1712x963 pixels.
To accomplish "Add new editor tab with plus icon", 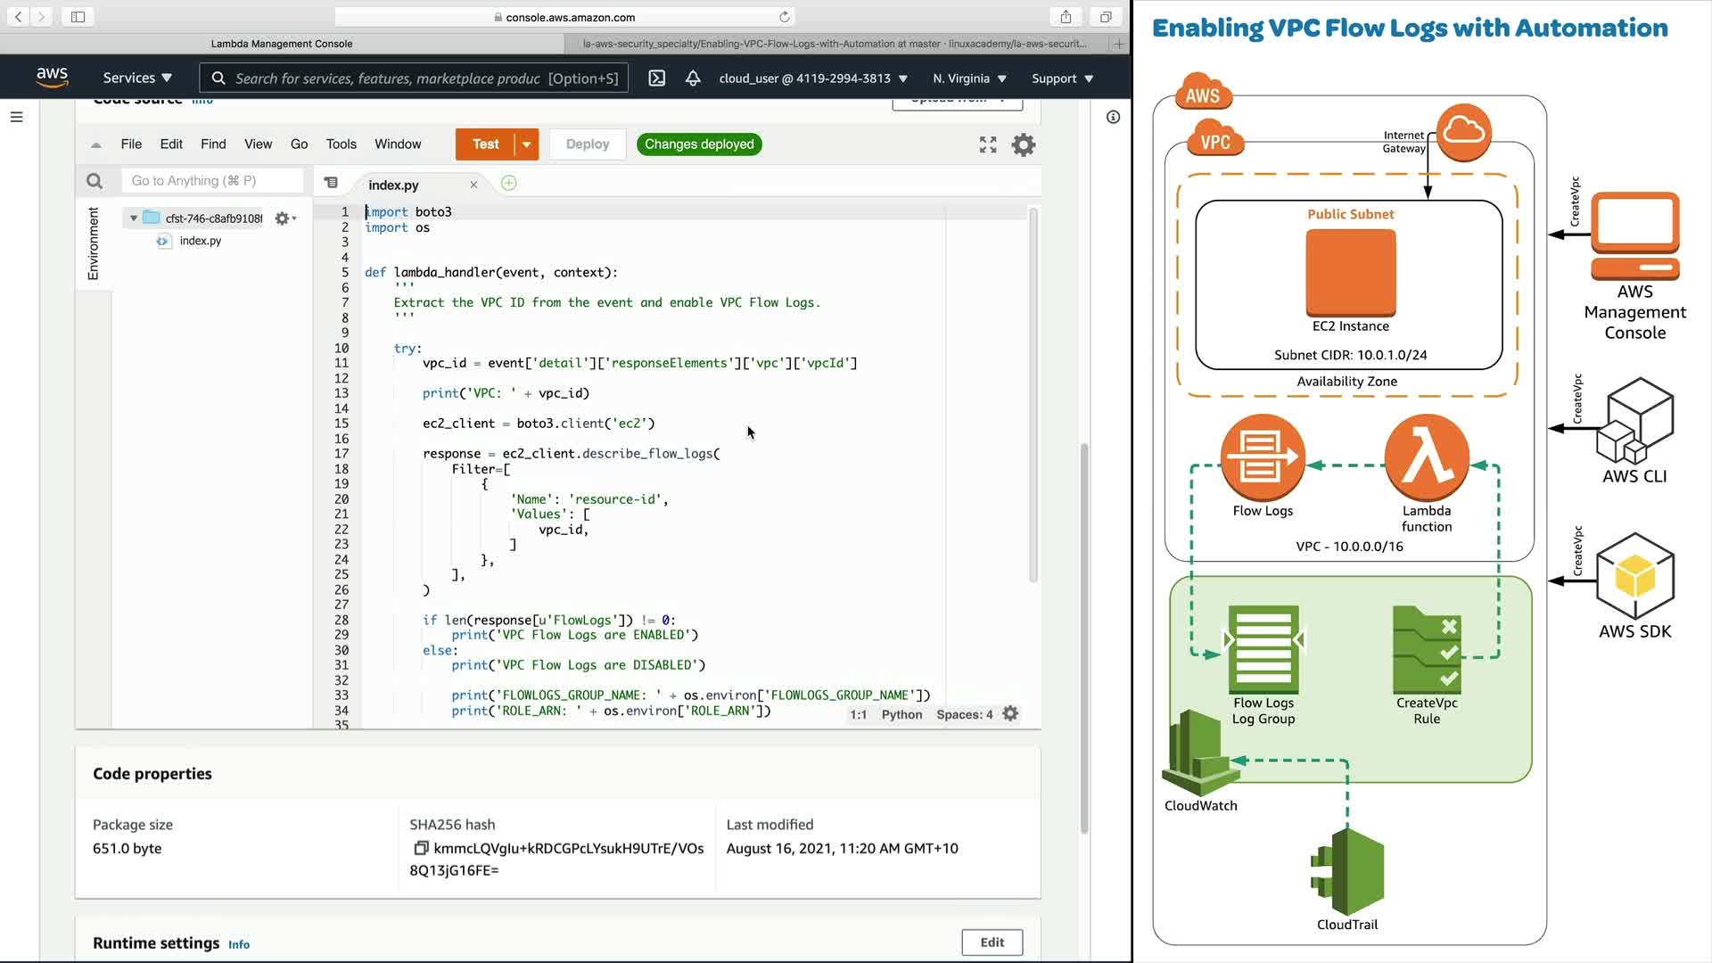I will [508, 183].
